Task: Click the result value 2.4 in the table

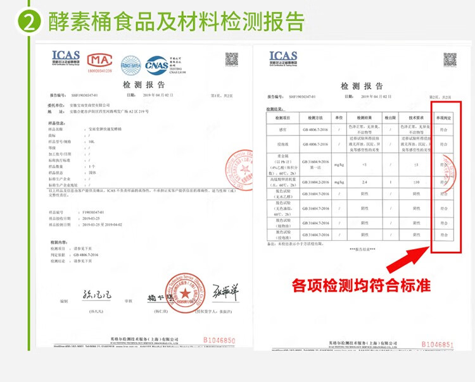Action: tap(364, 182)
